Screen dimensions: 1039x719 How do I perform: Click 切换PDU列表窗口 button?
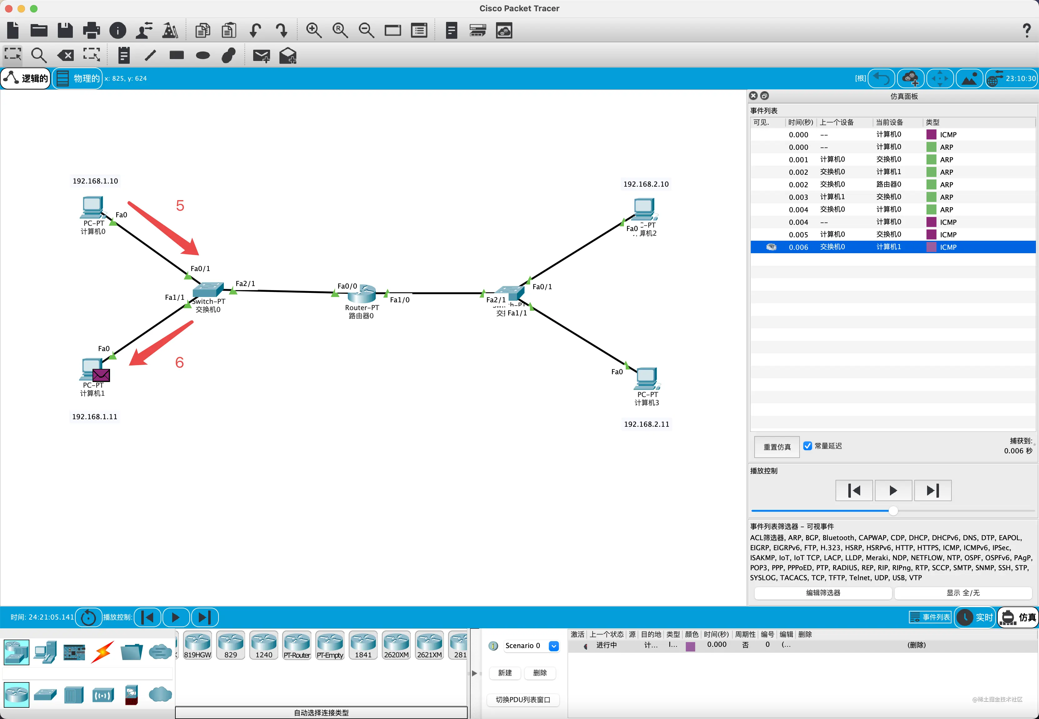pos(523,700)
